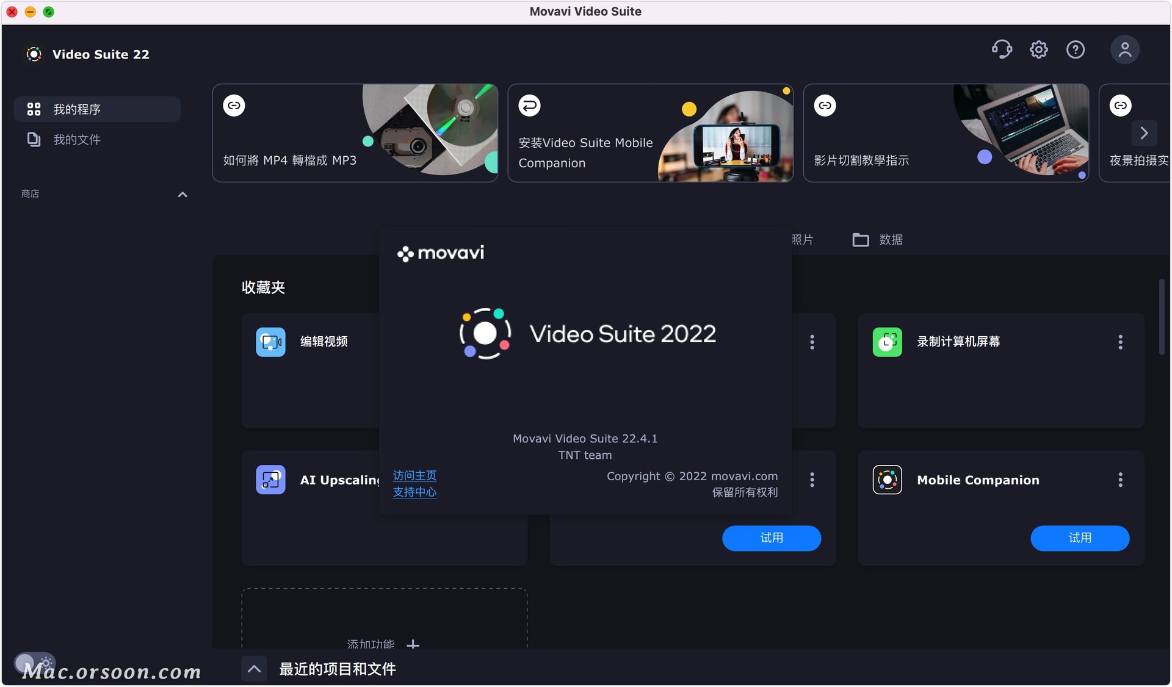Screen dimensions: 1172x687
Task: Click the 录制计算机屏幕 app icon
Action: coord(888,342)
